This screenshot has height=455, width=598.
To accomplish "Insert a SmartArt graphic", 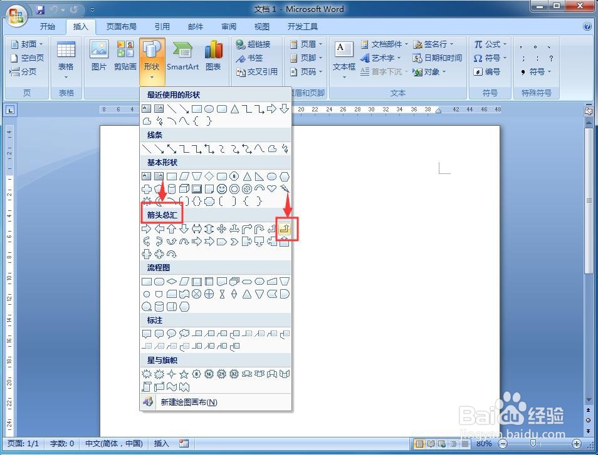I will click(182, 56).
